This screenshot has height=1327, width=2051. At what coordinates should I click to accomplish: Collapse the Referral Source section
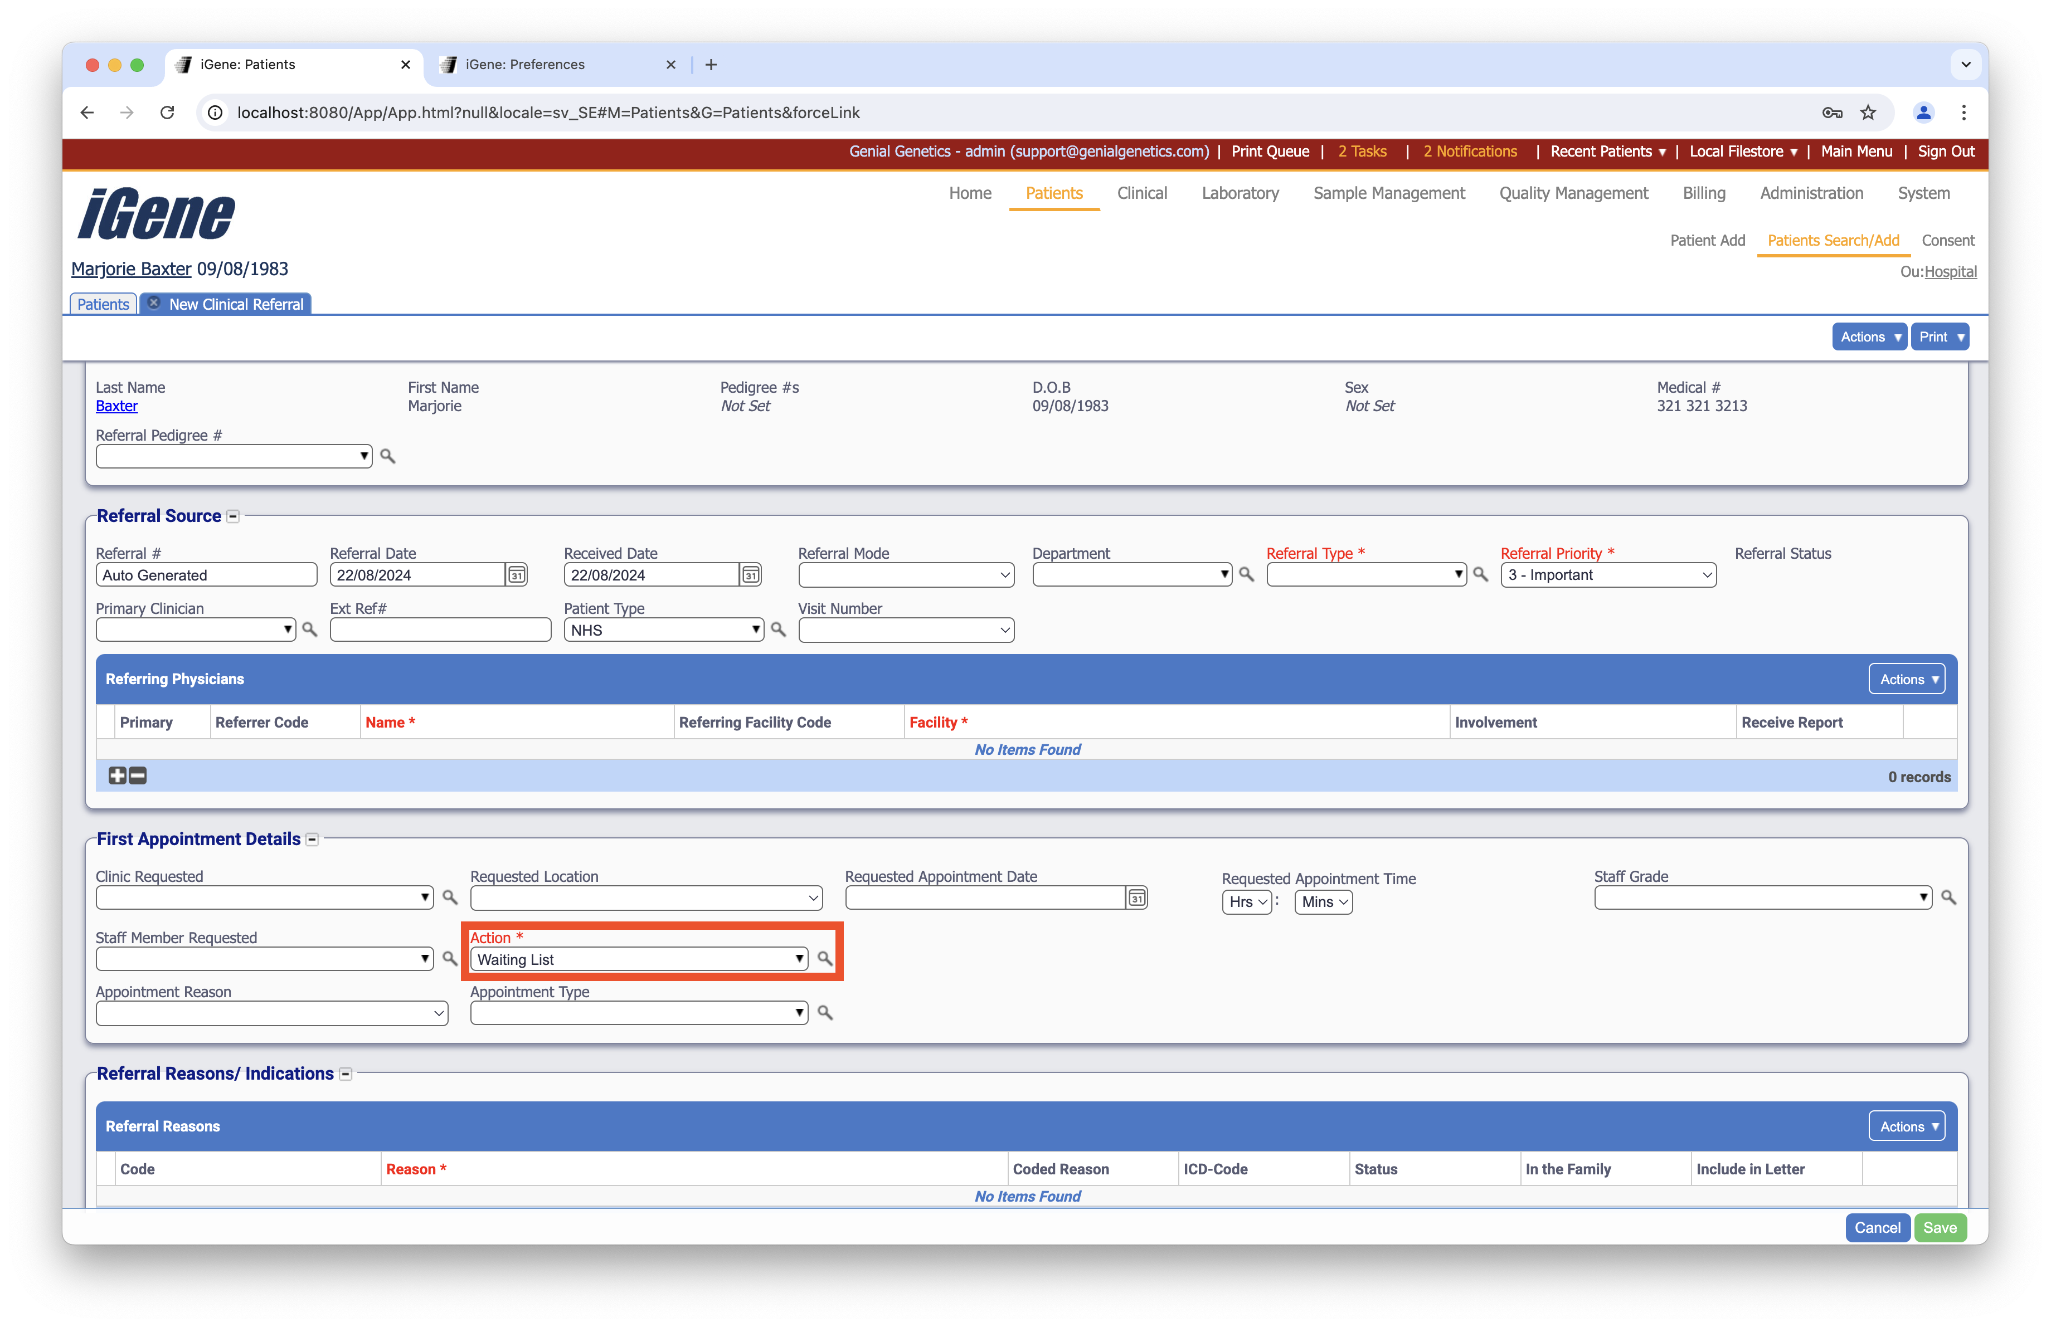coord(232,516)
